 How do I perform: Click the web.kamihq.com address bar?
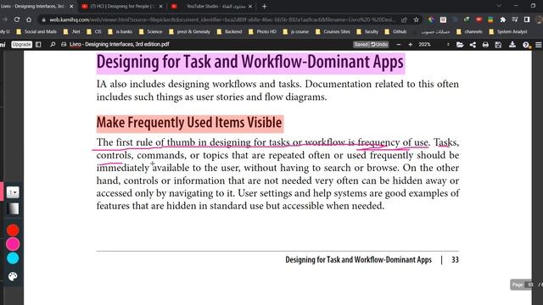pyautogui.click(x=221, y=19)
